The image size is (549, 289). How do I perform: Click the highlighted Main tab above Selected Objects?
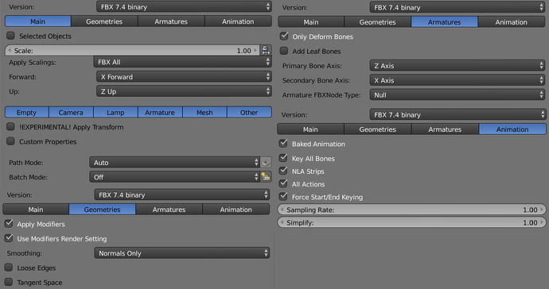click(x=38, y=21)
